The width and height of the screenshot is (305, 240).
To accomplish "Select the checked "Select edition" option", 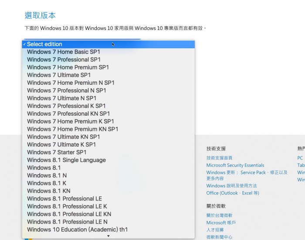I will point(108,44).
